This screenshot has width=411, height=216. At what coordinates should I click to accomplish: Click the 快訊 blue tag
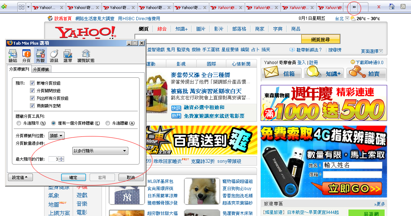click(176, 108)
